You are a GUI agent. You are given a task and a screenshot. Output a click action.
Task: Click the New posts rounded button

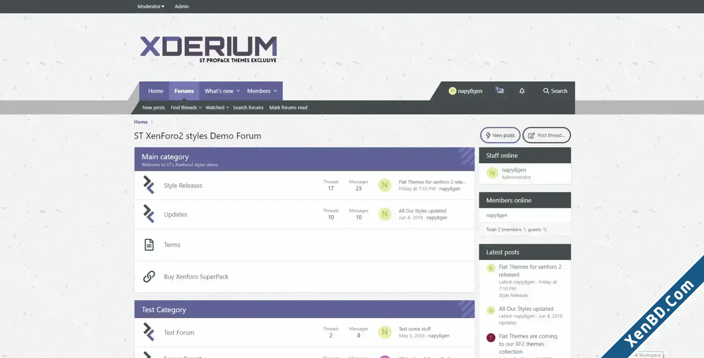tap(500, 135)
